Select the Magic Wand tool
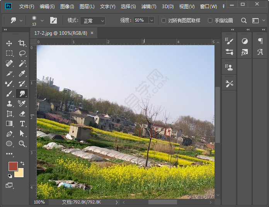 (x=22, y=63)
